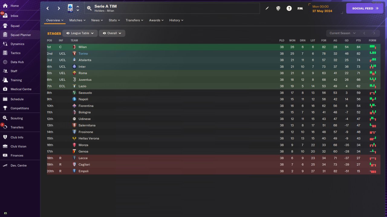This screenshot has height=217, width=387.
Task: Go to the Medical Centre
Action: pos(21,89)
